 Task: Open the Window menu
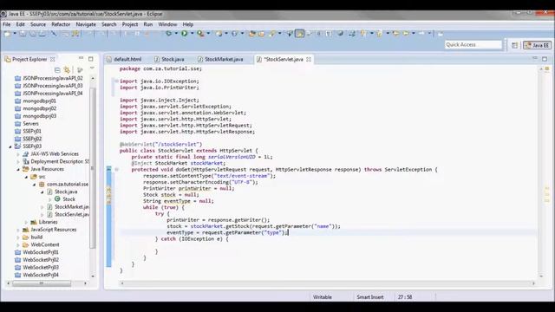tap(167, 24)
